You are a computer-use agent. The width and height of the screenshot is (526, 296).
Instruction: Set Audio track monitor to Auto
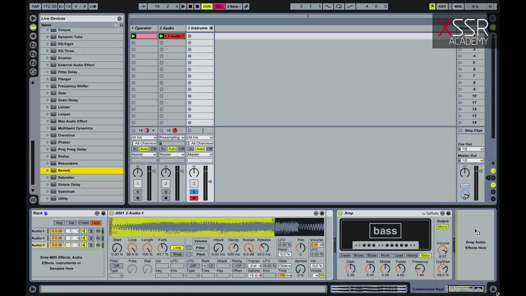pyautogui.click(x=172, y=149)
